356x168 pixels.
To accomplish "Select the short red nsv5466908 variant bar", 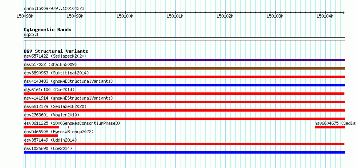I will coord(41,136).
